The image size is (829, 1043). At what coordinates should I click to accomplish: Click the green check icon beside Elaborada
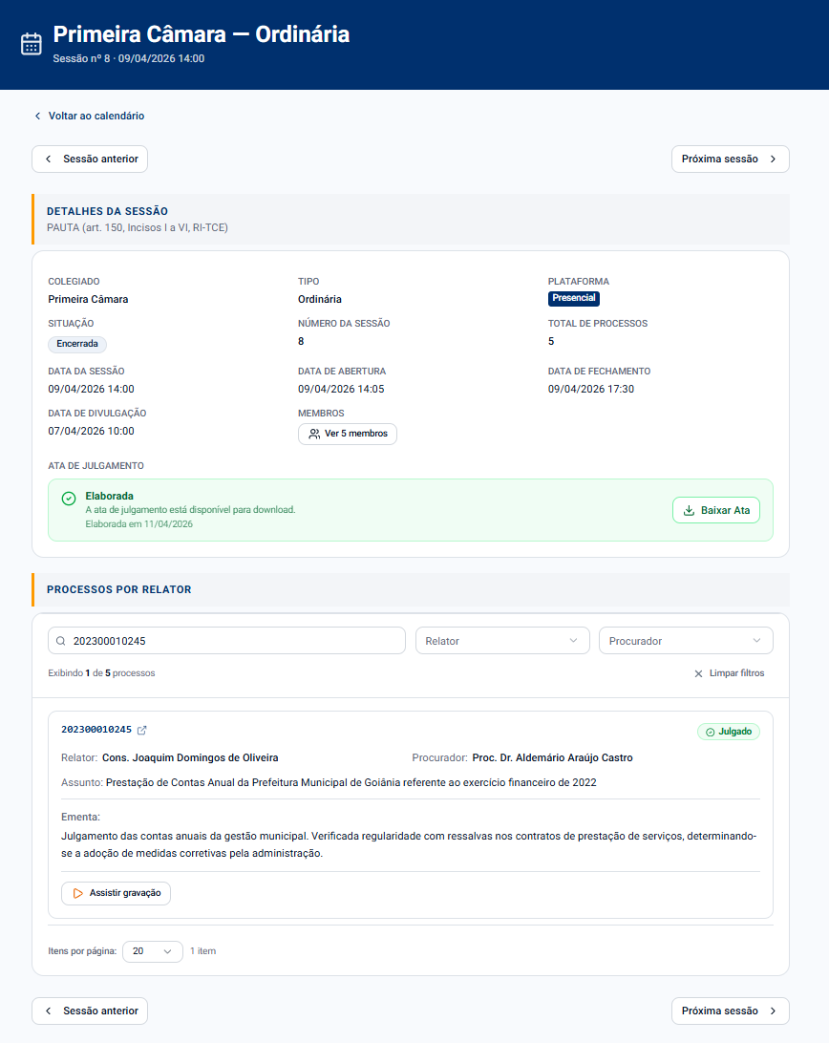[69, 499]
